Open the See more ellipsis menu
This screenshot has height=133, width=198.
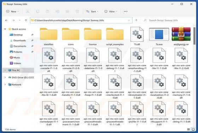pyautogui.click(x=126, y=11)
